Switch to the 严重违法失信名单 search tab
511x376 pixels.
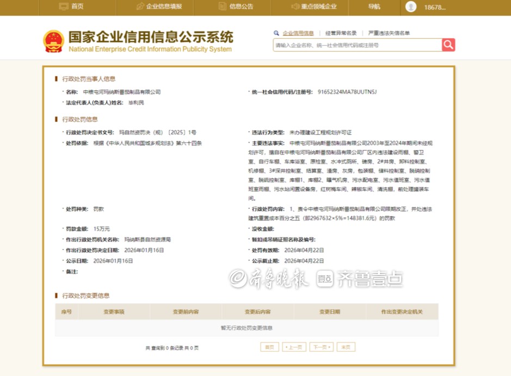(x=389, y=33)
